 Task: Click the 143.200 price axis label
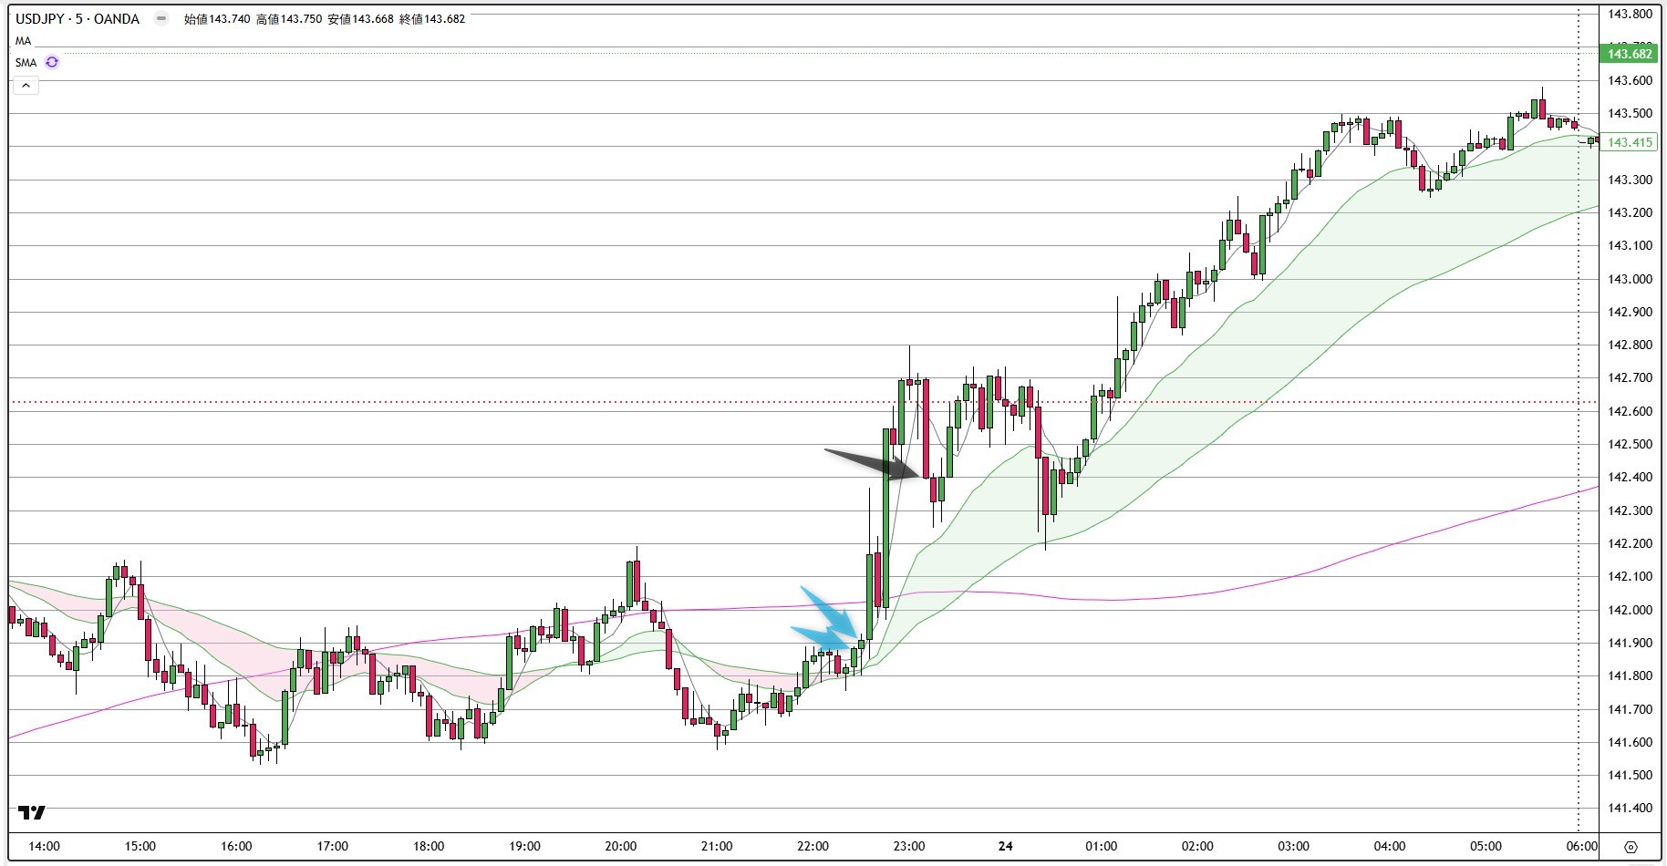(1630, 212)
